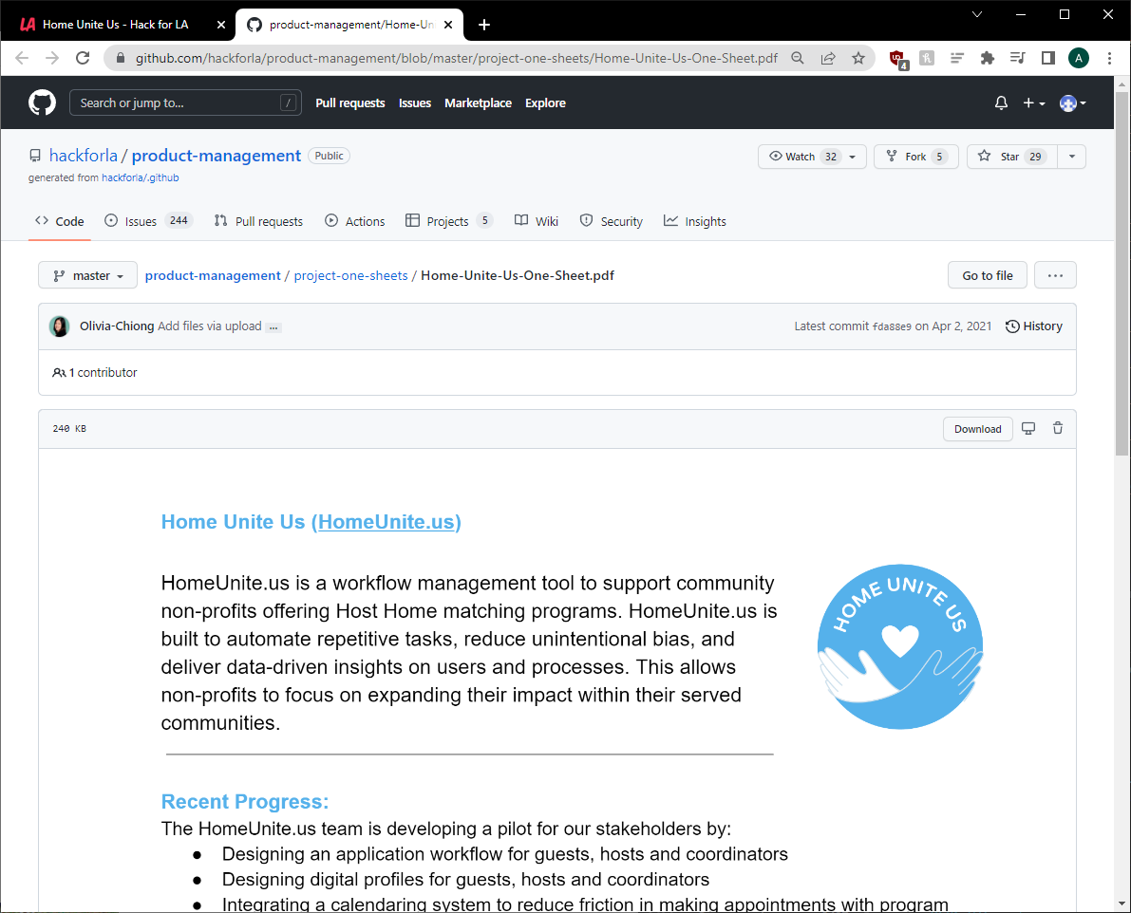Open the plus create-new dropdown
Screen dimensions: 1131x913
point(1033,103)
